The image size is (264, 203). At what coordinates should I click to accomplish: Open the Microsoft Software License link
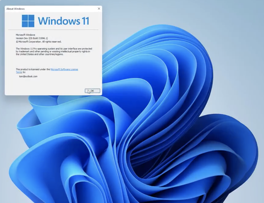(64, 69)
